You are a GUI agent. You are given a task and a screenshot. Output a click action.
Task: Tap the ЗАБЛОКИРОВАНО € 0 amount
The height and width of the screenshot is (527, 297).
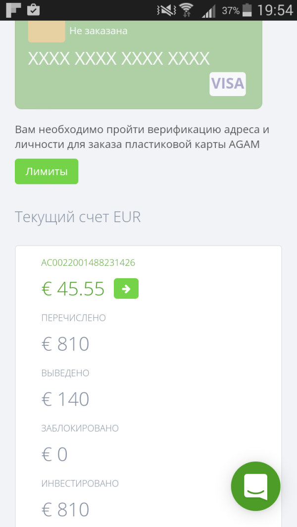54,454
